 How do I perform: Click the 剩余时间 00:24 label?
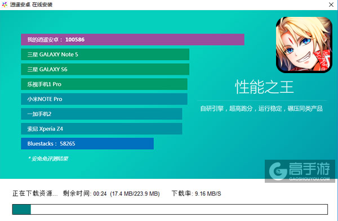coord(84,193)
